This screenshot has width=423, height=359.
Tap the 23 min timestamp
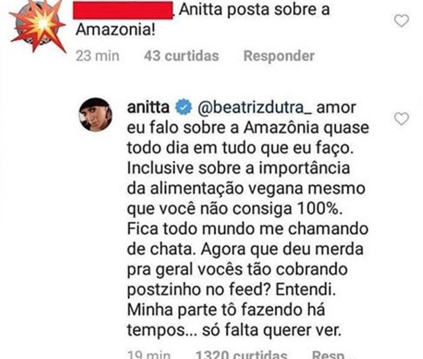coord(97,56)
